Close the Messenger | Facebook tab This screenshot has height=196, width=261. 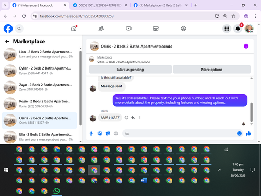65,5
